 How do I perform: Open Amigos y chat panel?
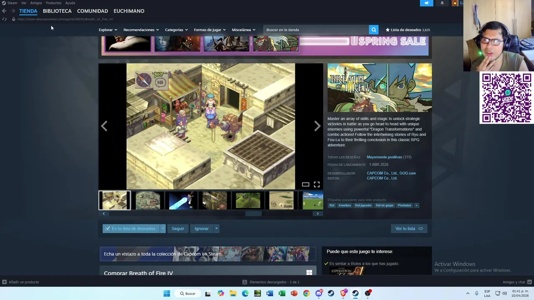coord(516,282)
